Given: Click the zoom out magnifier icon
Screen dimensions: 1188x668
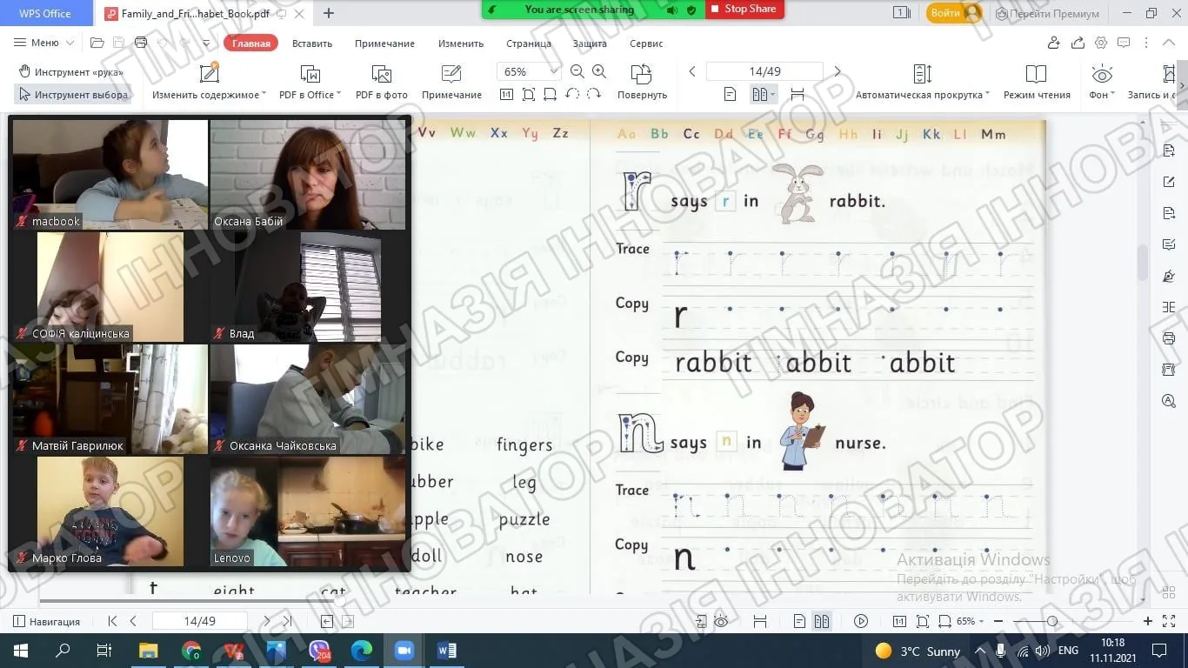Looking at the screenshot, I should click(x=577, y=71).
